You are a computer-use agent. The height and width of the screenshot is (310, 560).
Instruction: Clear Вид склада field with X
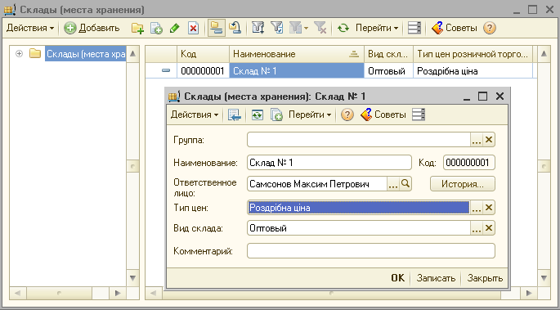pos(489,228)
